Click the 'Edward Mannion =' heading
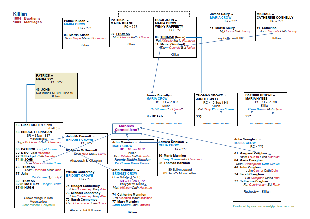The height and width of the screenshot is (219, 310). [173, 142]
